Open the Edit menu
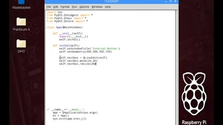The width and height of the screenshot is (223, 125). point(56,7)
